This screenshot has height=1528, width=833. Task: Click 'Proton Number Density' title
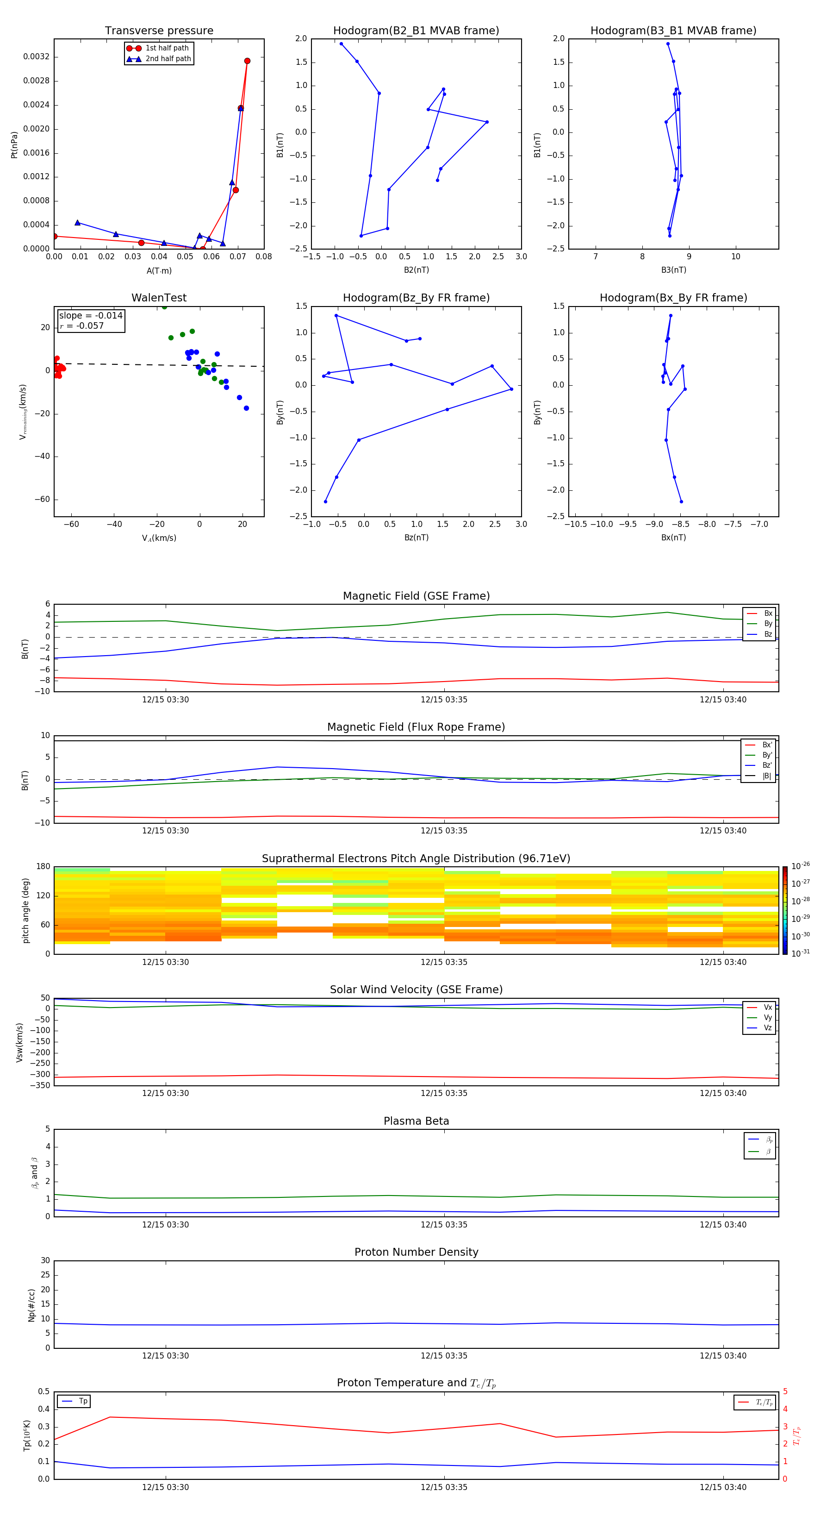click(416, 1252)
